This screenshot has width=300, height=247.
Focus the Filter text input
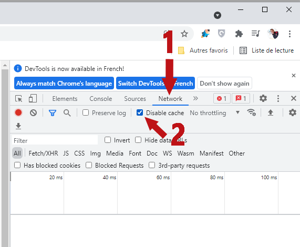point(55,140)
